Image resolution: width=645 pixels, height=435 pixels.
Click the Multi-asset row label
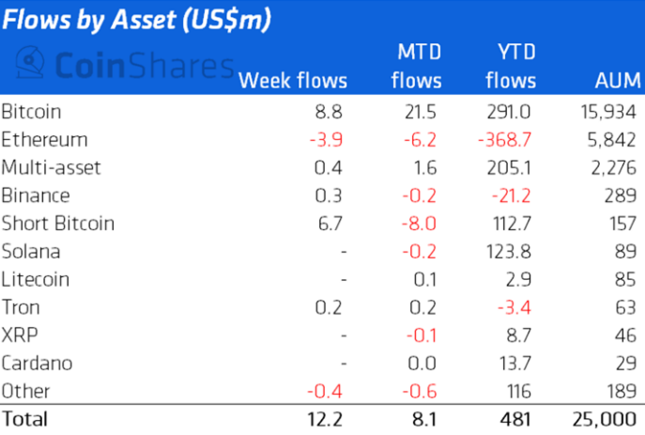click(x=51, y=168)
